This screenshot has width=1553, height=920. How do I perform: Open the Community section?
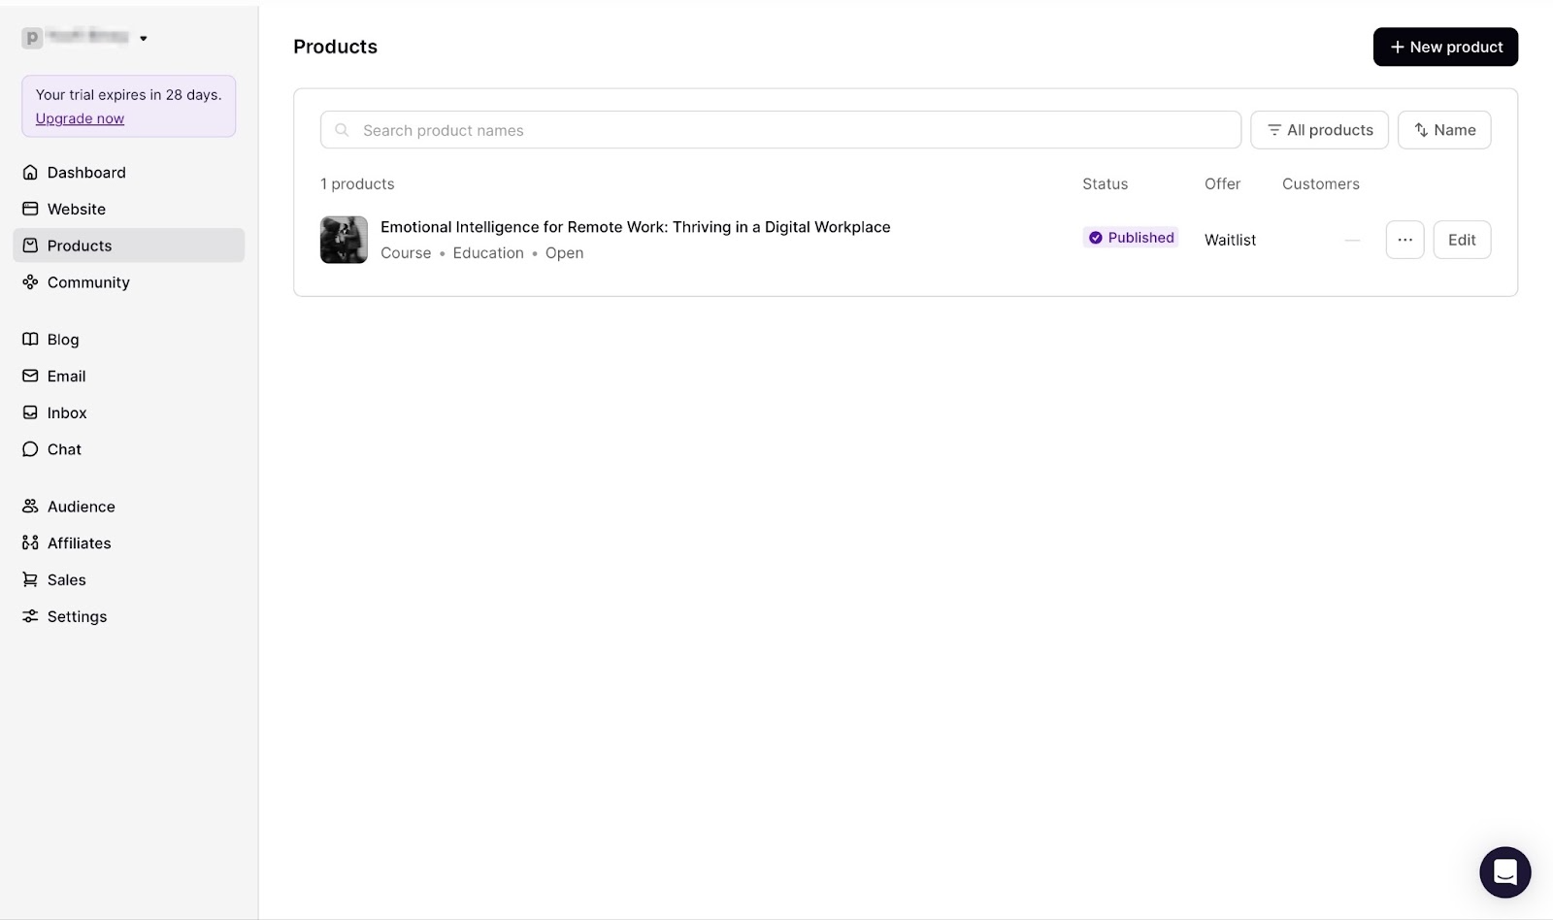[128, 282]
